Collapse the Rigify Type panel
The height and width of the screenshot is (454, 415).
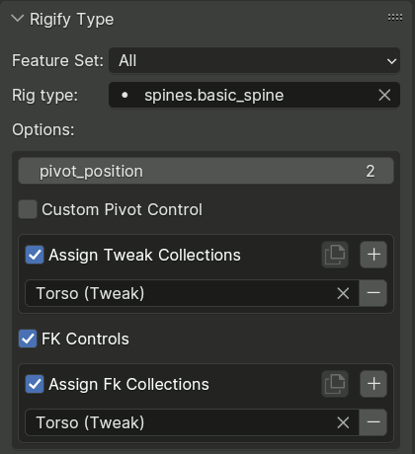[x=18, y=19]
